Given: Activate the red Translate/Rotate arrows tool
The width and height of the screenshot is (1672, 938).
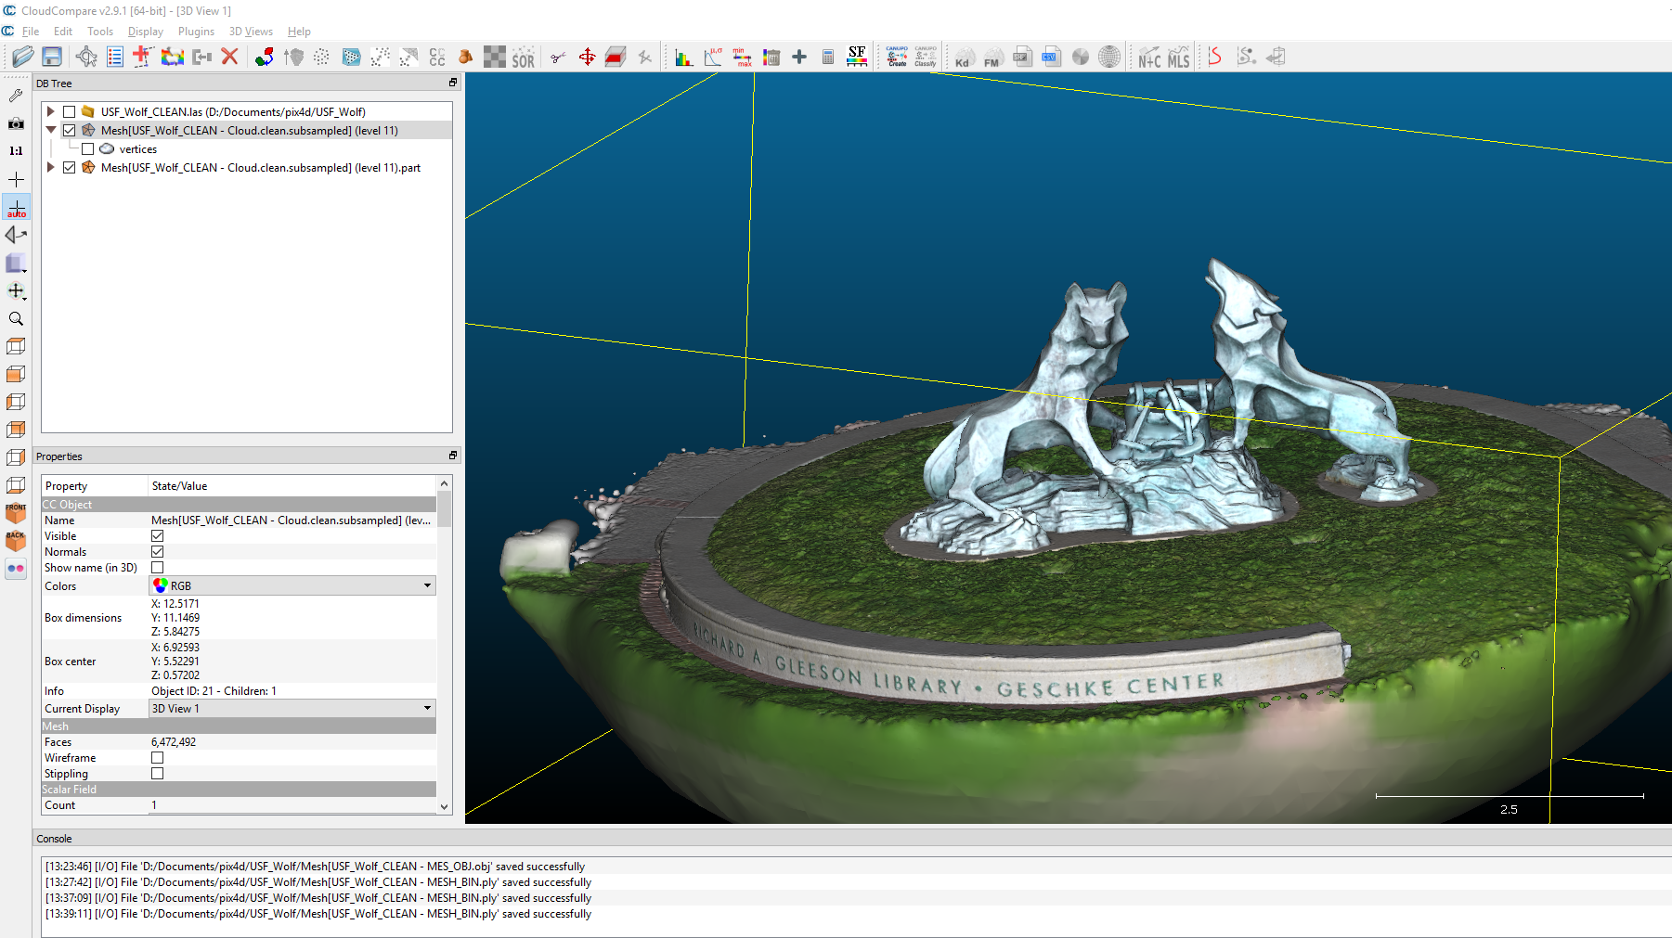Looking at the screenshot, I should 587,57.
